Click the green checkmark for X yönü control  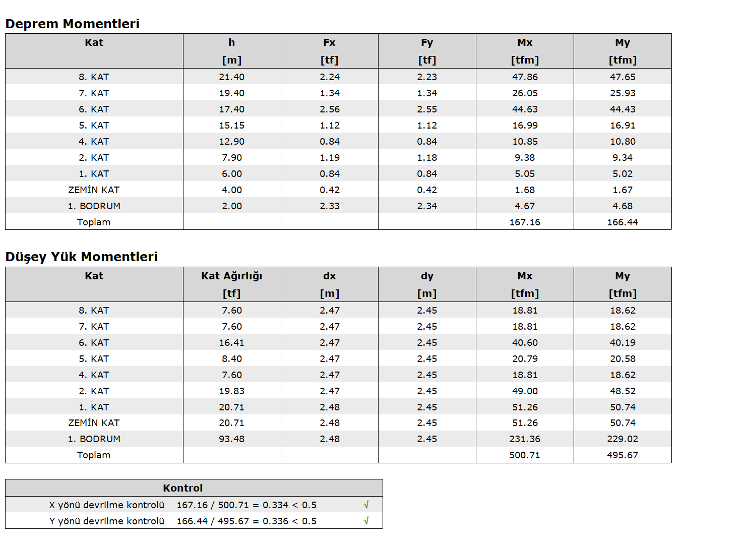click(x=366, y=505)
